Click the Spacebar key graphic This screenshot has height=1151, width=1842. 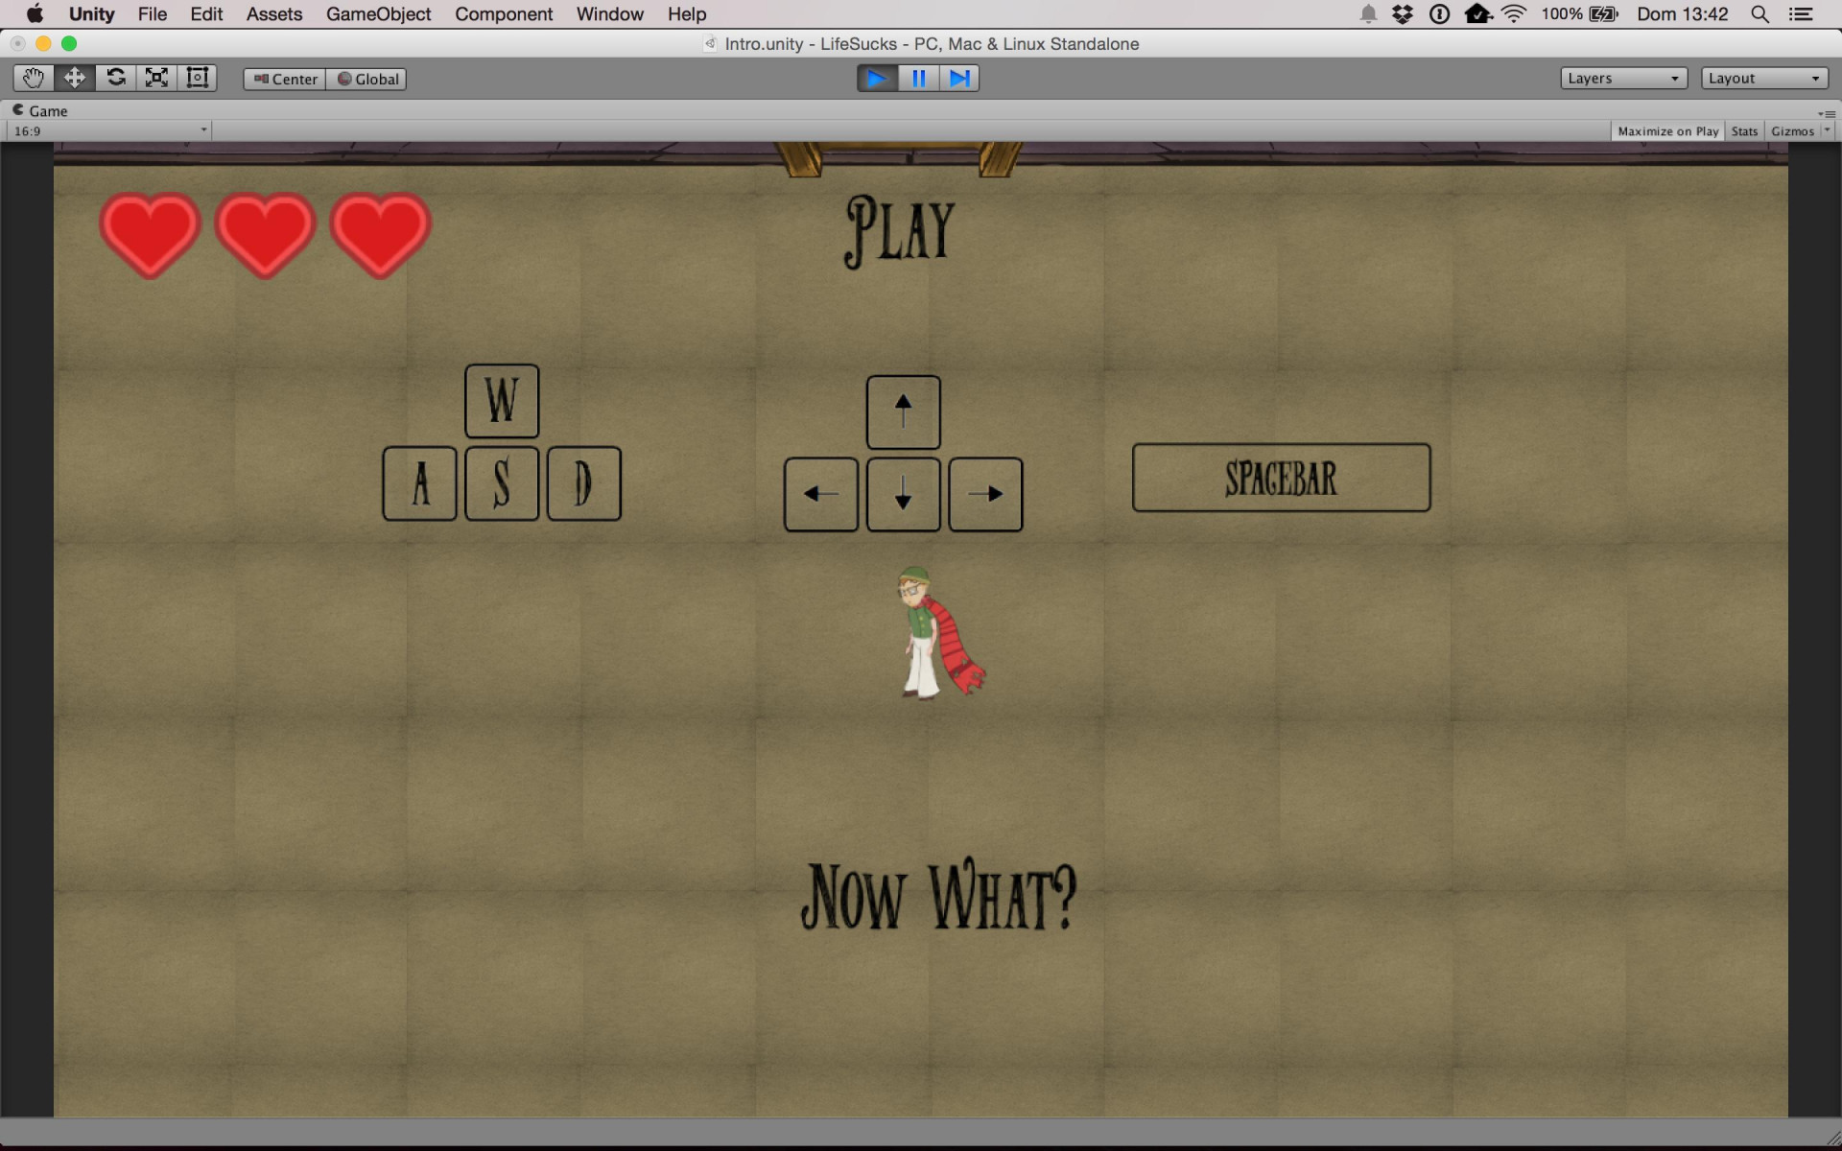click(1281, 477)
